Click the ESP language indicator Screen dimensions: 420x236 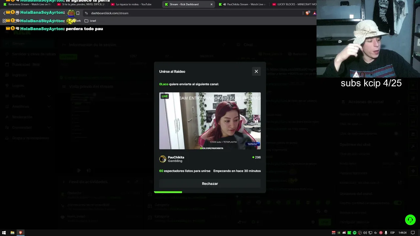tap(392, 233)
